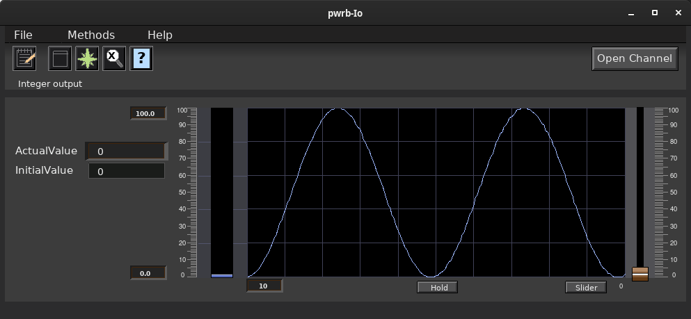
Task: Click the 100.0 upper limit field
Action: [x=148, y=113]
